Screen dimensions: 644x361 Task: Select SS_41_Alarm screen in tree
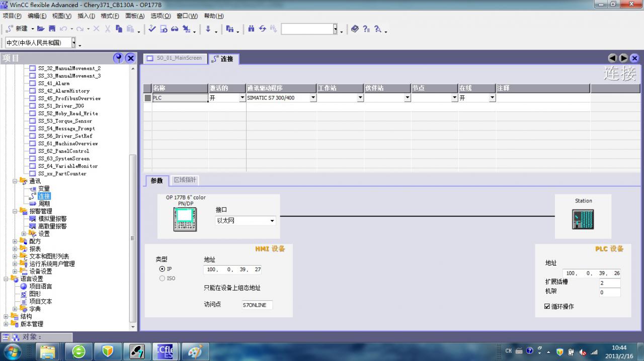tap(54, 83)
